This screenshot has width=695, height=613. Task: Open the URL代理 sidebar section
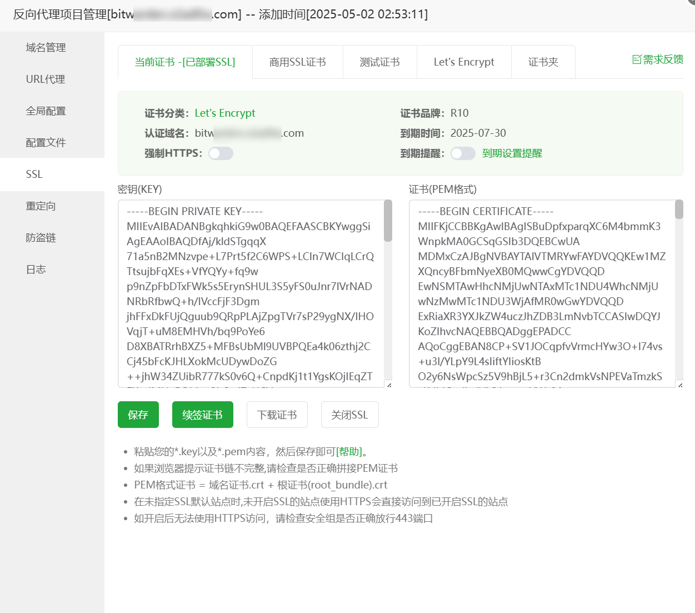(x=44, y=79)
